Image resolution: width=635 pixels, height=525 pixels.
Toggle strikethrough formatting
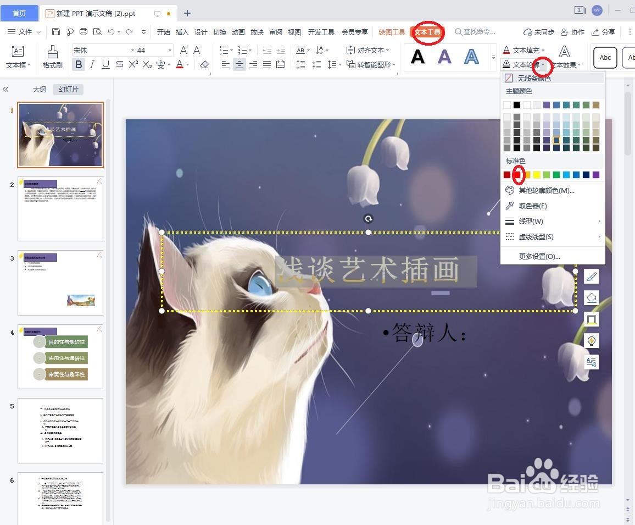[x=119, y=64]
